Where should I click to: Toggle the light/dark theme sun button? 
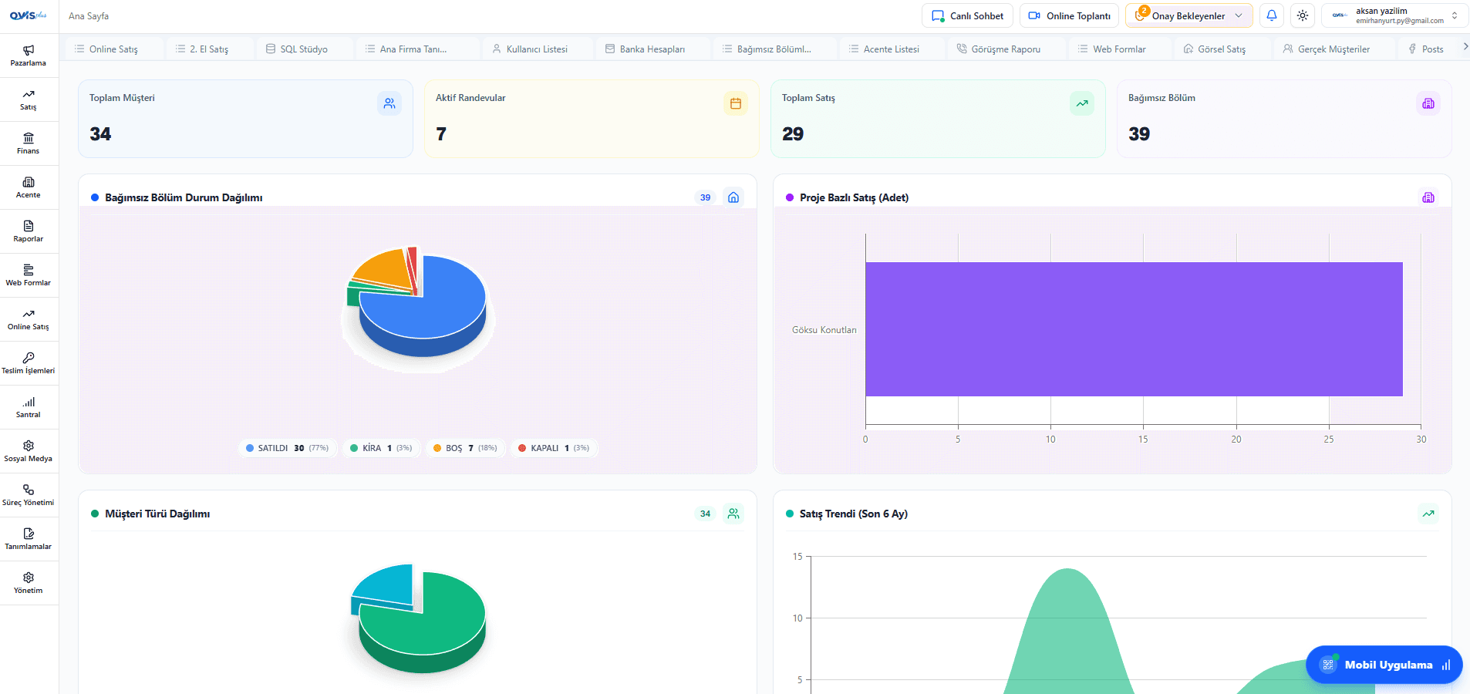click(x=1303, y=15)
